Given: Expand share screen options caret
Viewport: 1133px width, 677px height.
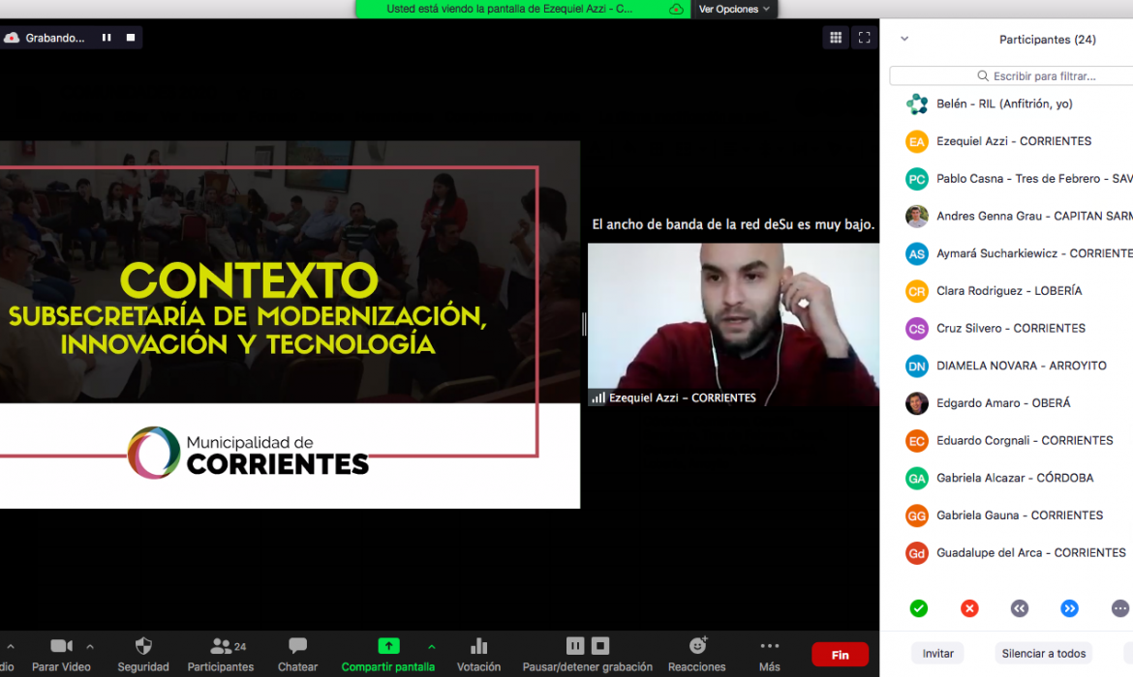Looking at the screenshot, I should (431, 647).
